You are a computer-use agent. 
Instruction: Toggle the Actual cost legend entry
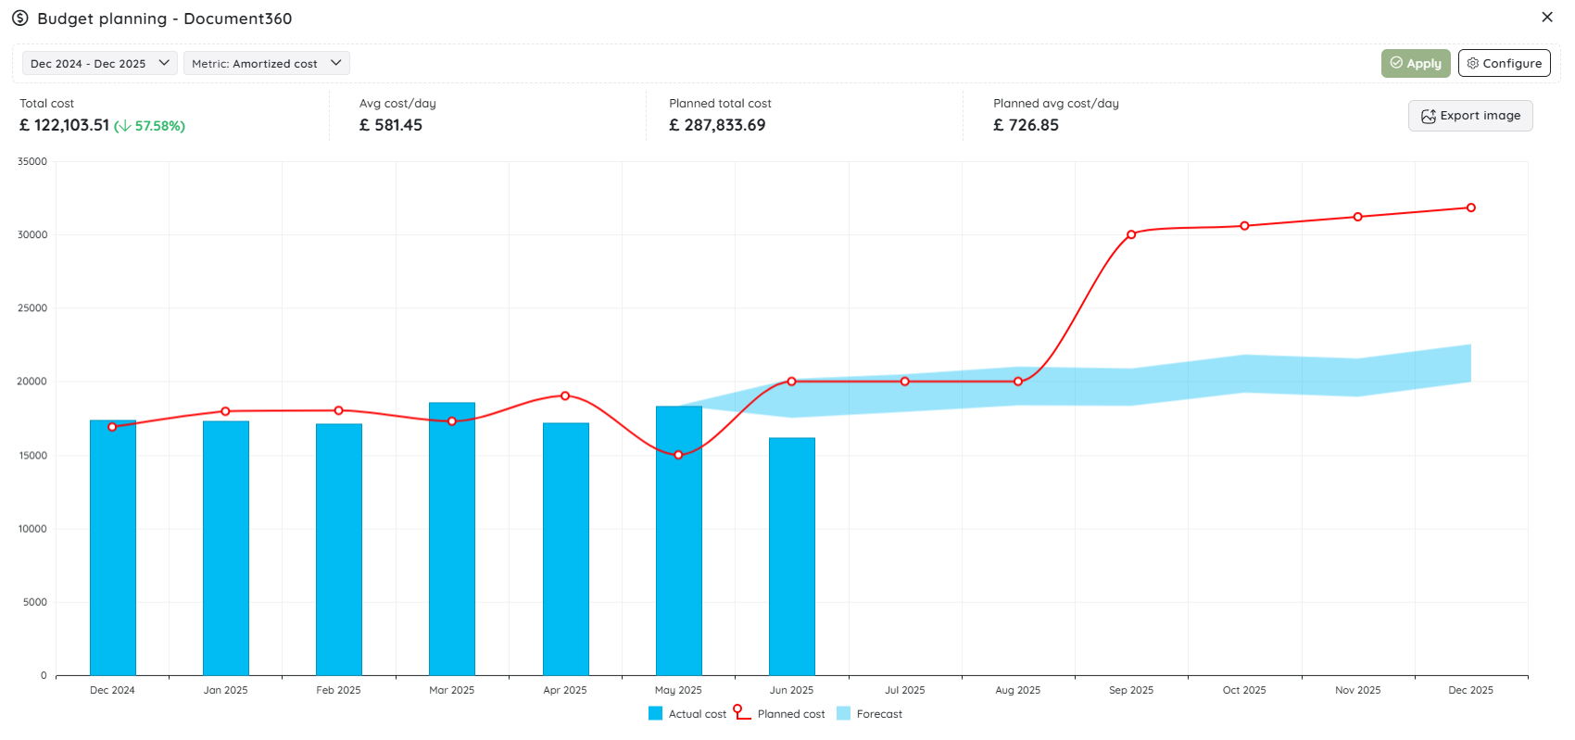click(x=687, y=714)
